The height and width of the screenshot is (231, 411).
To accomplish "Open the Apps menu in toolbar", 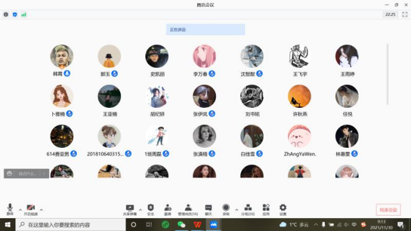I will pos(266,210).
